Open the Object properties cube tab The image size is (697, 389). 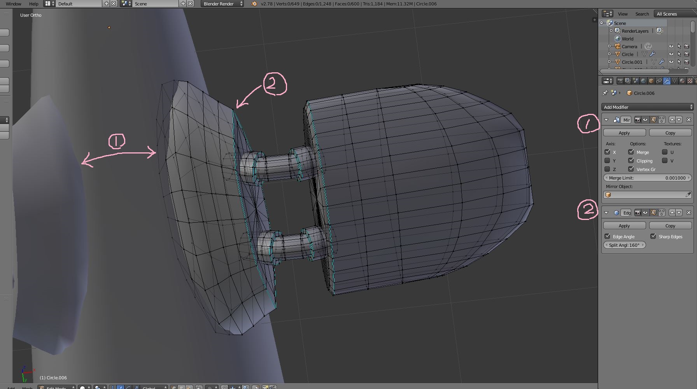pos(651,81)
